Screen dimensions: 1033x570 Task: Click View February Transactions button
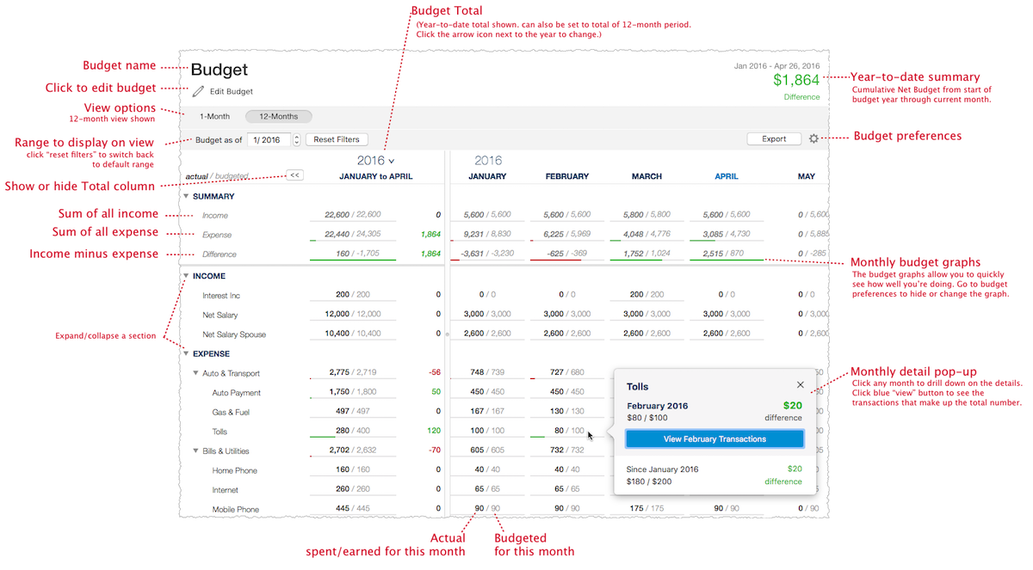[714, 438]
